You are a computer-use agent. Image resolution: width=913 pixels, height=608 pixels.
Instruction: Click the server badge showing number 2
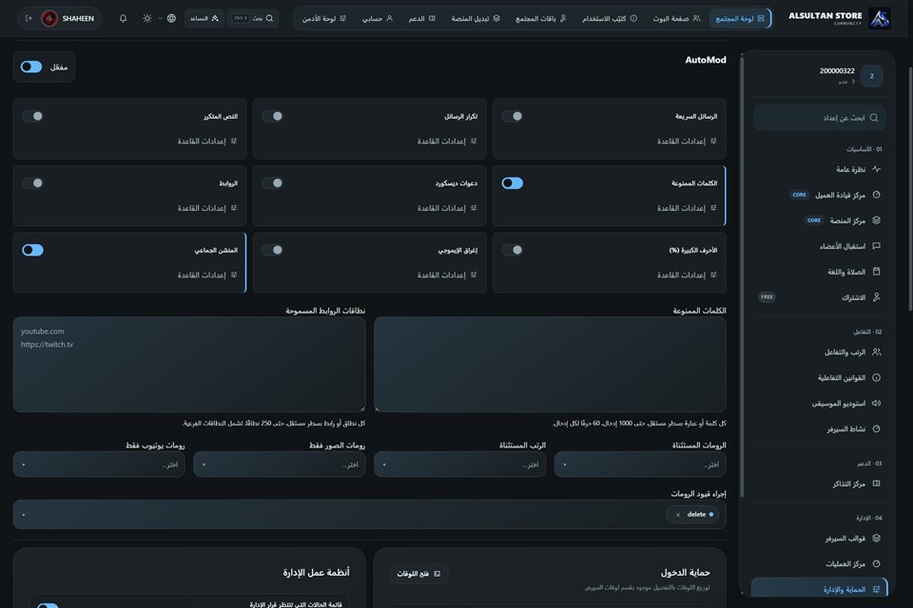tap(872, 76)
